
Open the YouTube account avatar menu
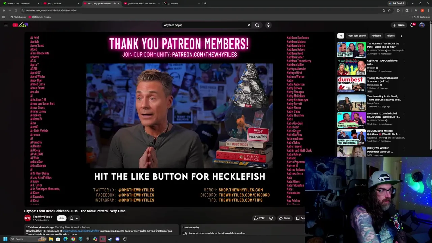click(422, 25)
